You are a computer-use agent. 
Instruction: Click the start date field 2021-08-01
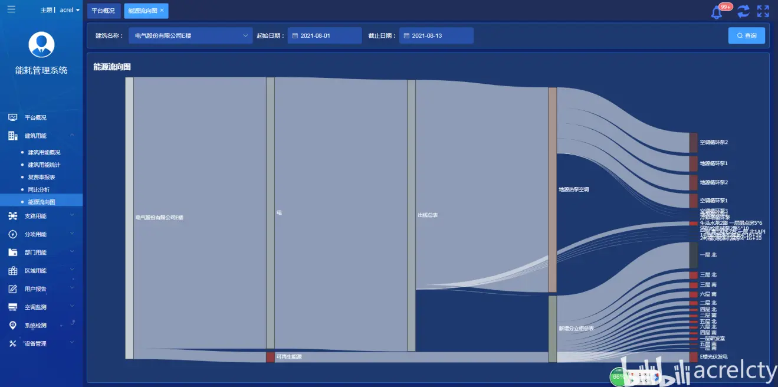(x=325, y=35)
